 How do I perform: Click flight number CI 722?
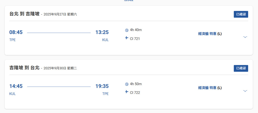point(135,93)
